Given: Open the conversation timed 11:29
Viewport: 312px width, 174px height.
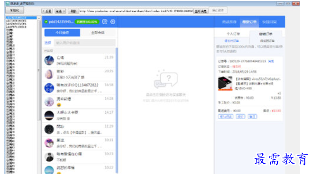Looking at the screenshot, I should 79,129.
